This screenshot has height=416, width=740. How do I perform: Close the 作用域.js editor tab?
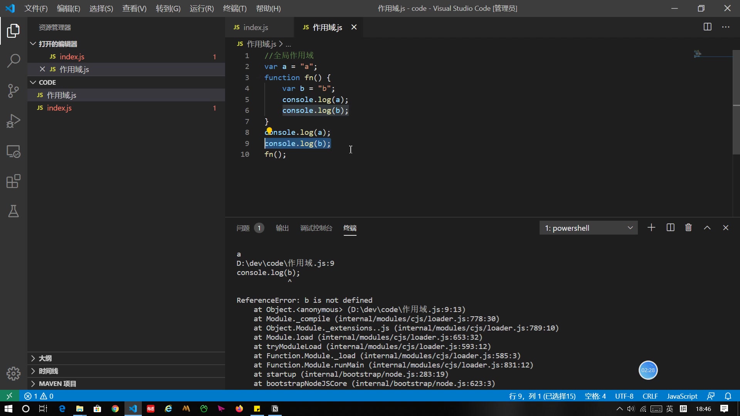(x=354, y=27)
